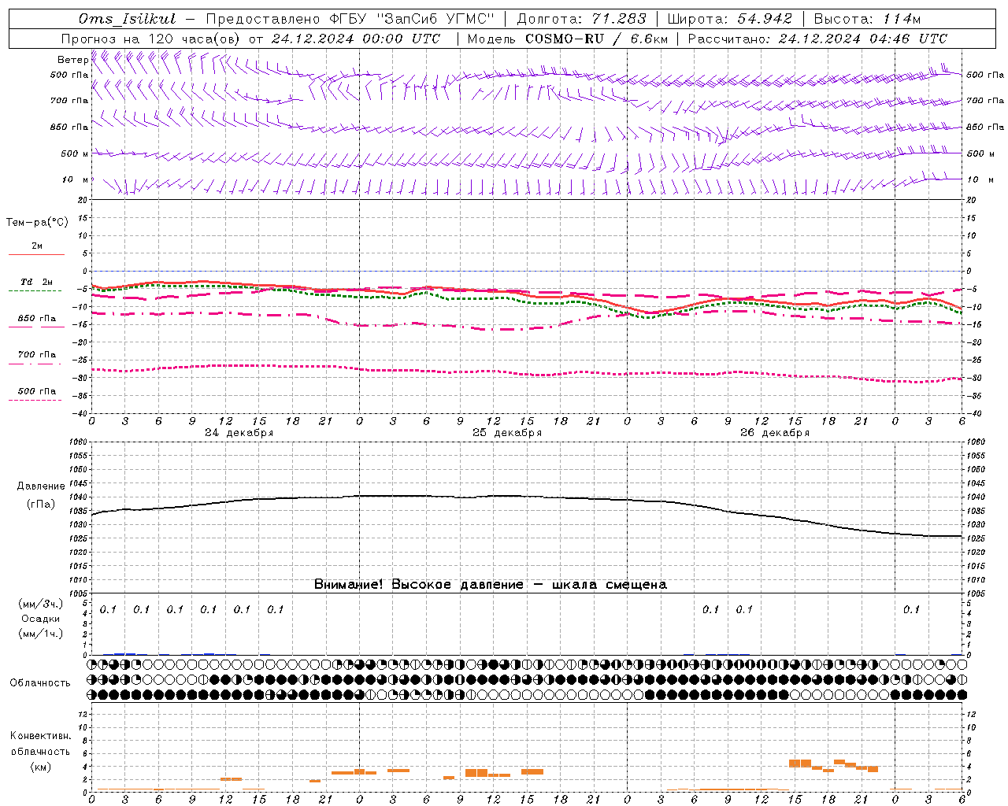This screenshot has height=806, width=1008.
Task: Click the 'Облачность' cloud cover label
Action: 40,682
